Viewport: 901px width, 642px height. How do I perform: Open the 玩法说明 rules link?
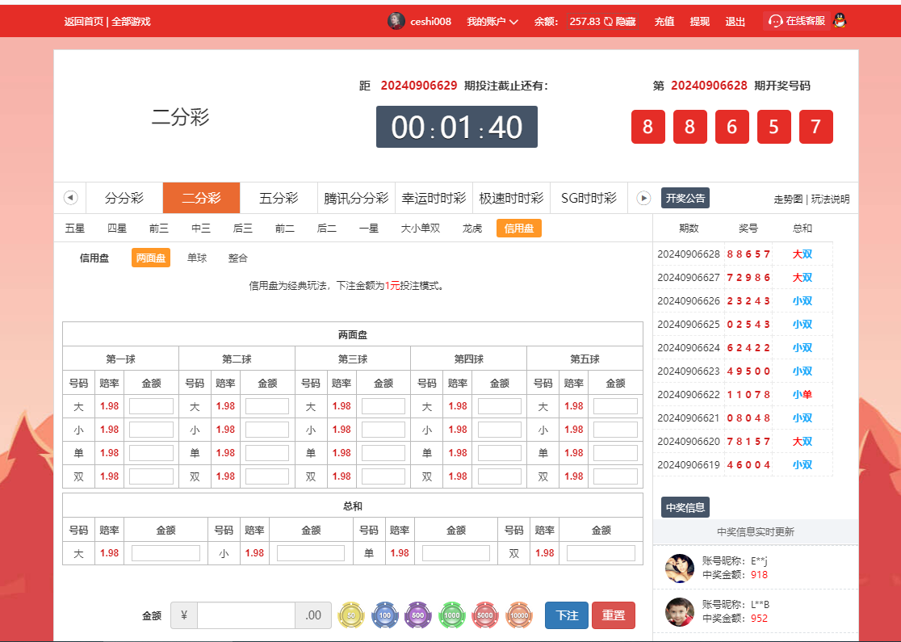pos(830,199)
